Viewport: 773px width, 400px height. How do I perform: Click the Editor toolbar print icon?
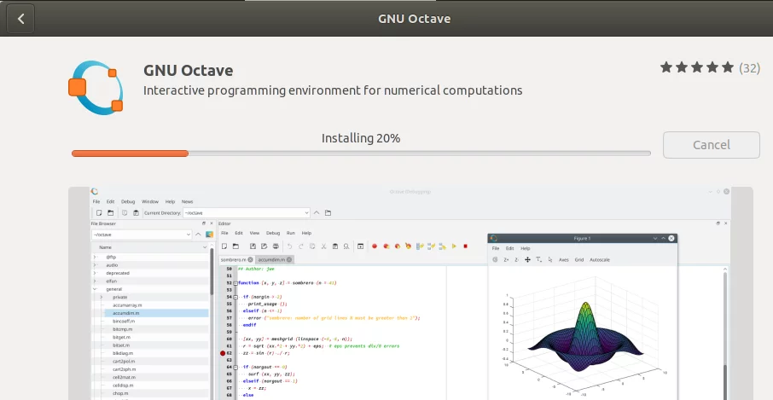click(x=276, y=246)
